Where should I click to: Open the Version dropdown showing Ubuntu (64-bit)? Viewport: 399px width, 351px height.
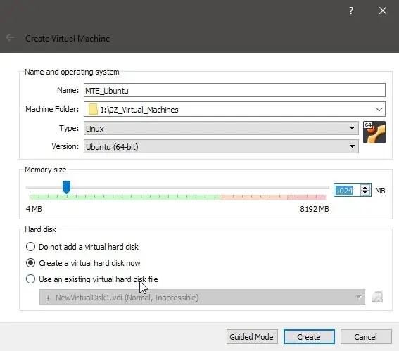click(221, 146)
